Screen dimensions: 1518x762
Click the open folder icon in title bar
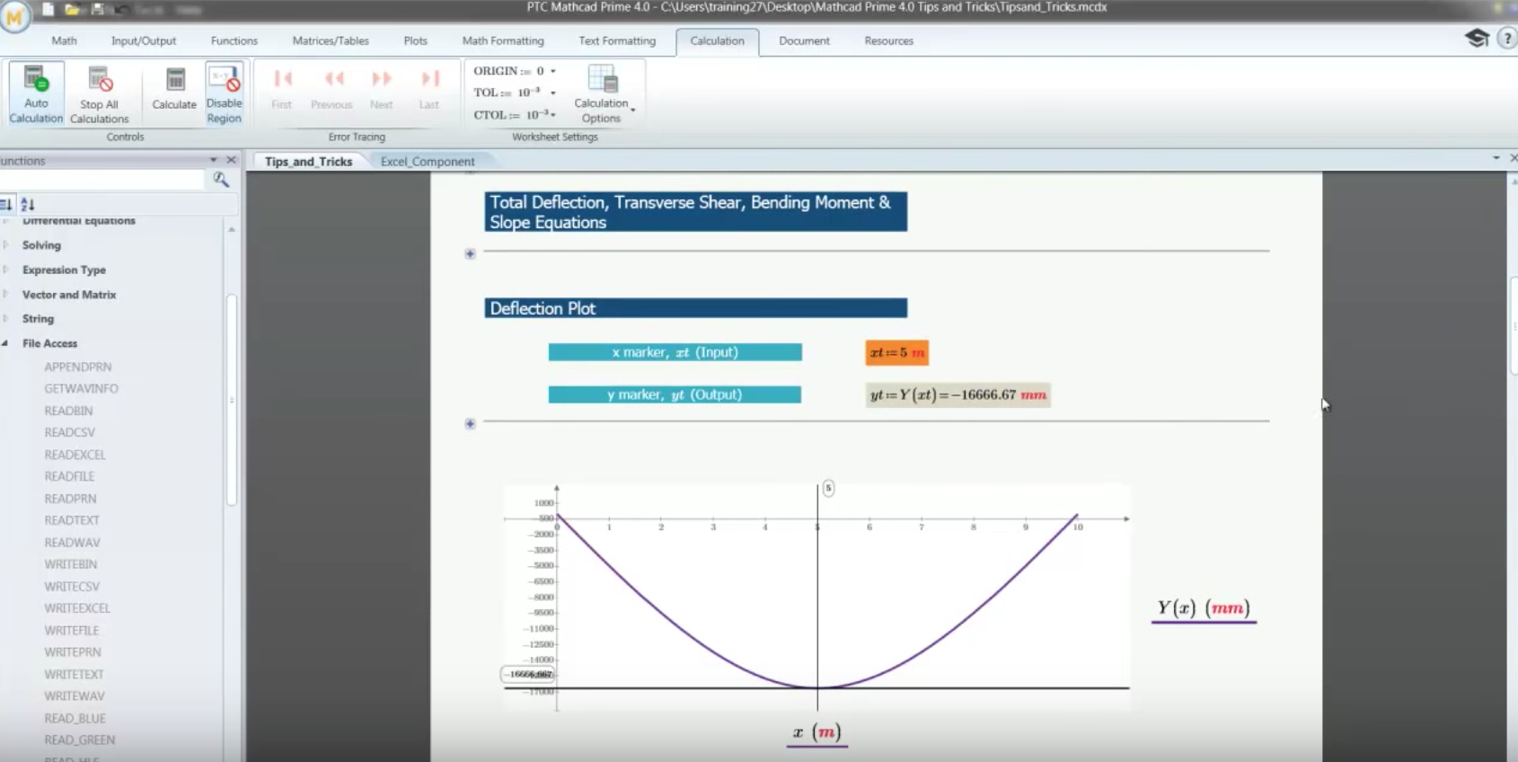point(73,9)
